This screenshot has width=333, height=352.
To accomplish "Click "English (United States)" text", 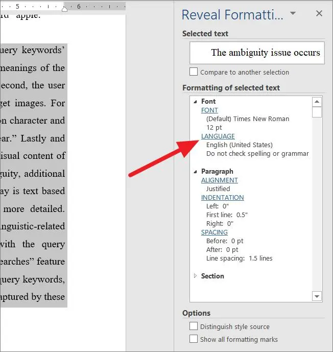I will (x=239, y=145).
